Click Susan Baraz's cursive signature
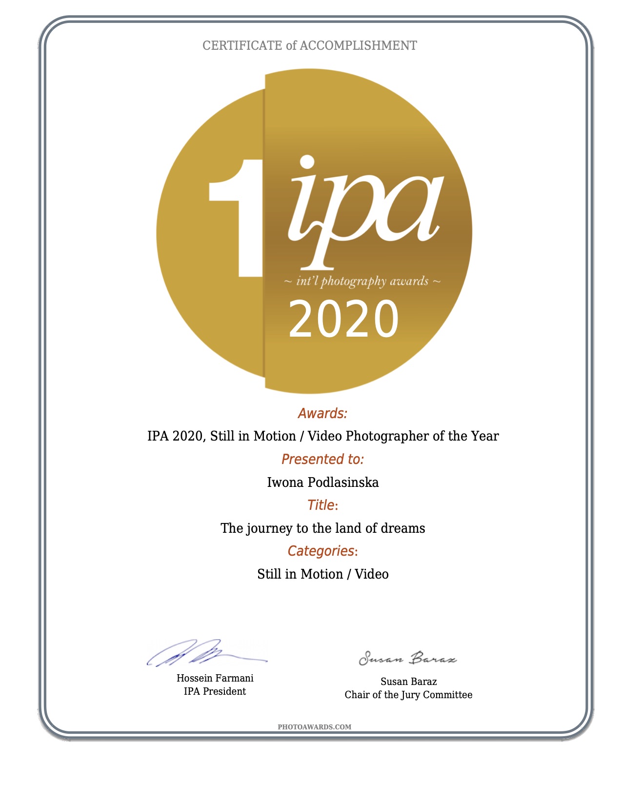 pos(408,658)
